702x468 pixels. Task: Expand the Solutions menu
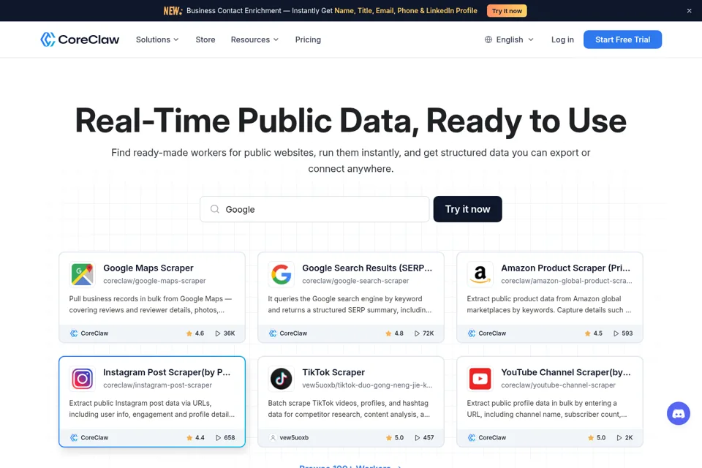tap(157, 39)
